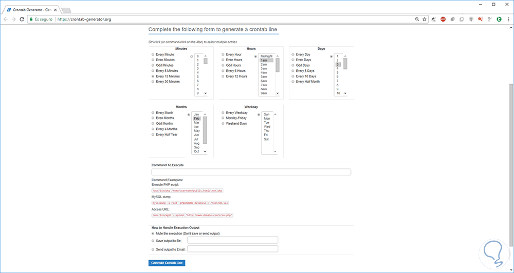The width and height of the screenshot is (514, 273).
Task: Click the Hours list down arrow
Action: [278, 93]
